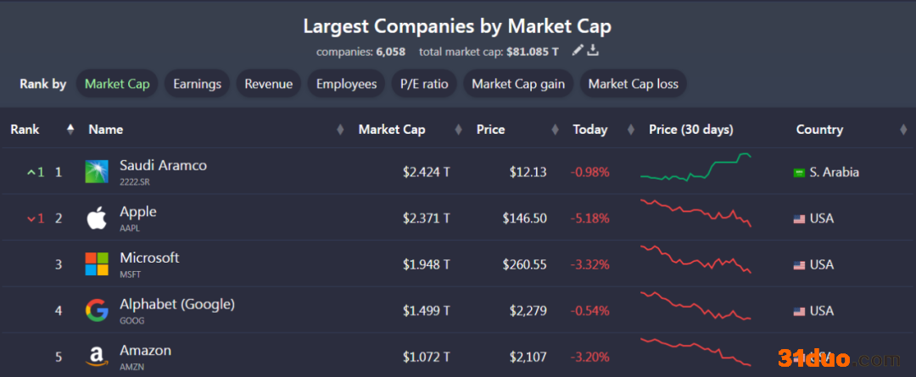Click Apple's 30-day price sparkline chart
This screenshot has width=916, height=377.
coord(695,213)
